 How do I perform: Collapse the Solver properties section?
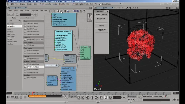coord(56,35)
